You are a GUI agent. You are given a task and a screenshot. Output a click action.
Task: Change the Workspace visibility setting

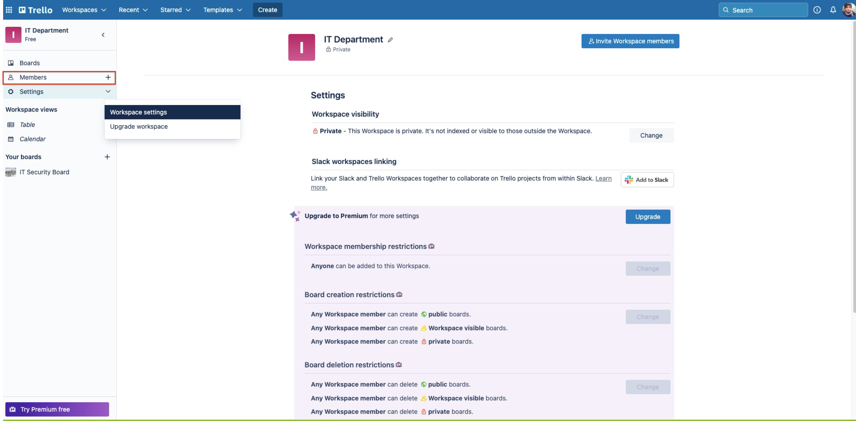point(651,135)
